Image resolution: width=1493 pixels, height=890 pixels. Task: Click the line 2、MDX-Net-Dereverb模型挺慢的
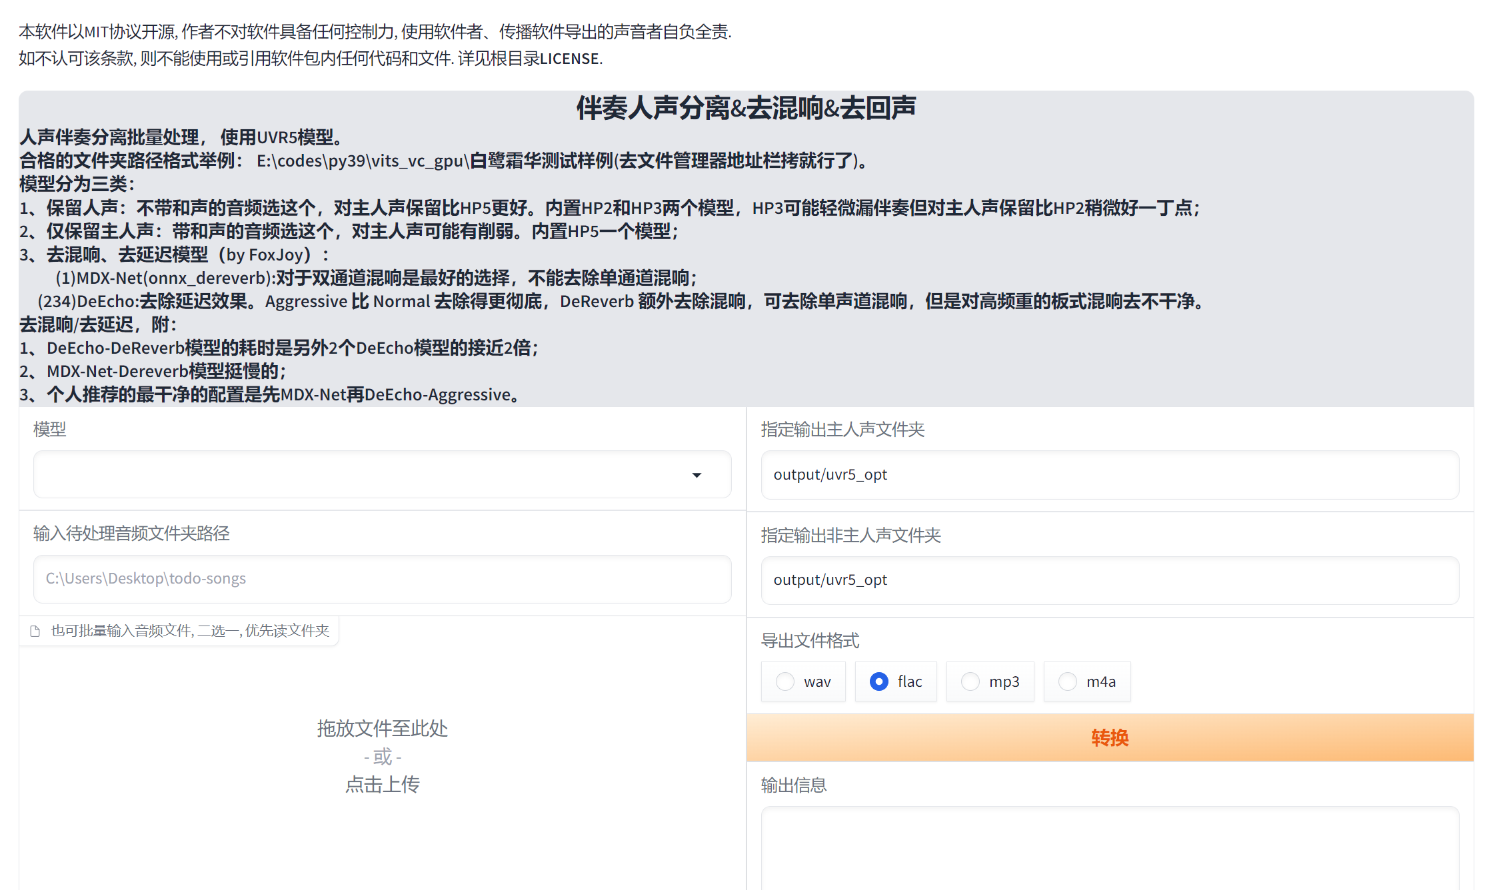click(153, 371)
